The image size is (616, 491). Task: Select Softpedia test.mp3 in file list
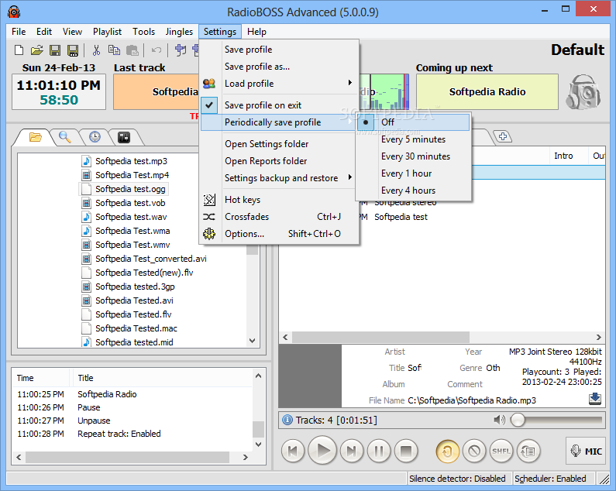tap(131, 161)
